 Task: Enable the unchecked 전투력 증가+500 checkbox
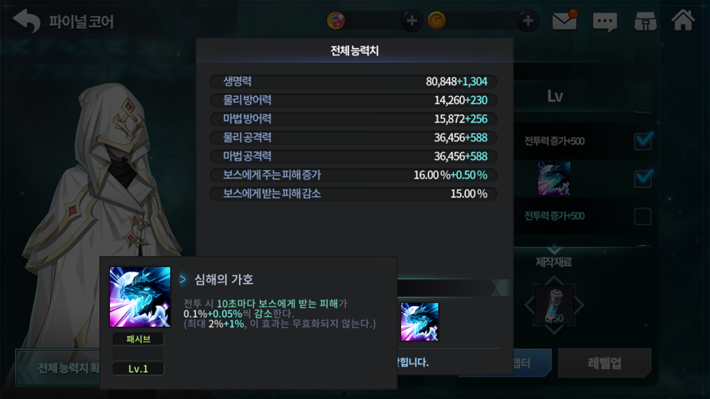click(x=643, y=216)
